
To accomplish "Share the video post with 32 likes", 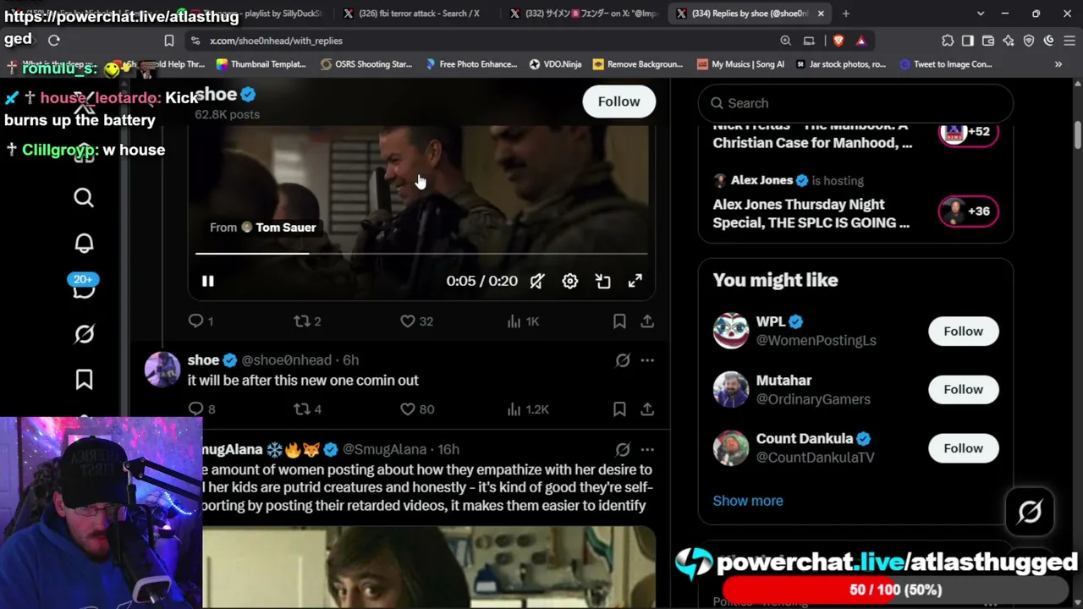I will pyautogui.click(x=647, y=321).
